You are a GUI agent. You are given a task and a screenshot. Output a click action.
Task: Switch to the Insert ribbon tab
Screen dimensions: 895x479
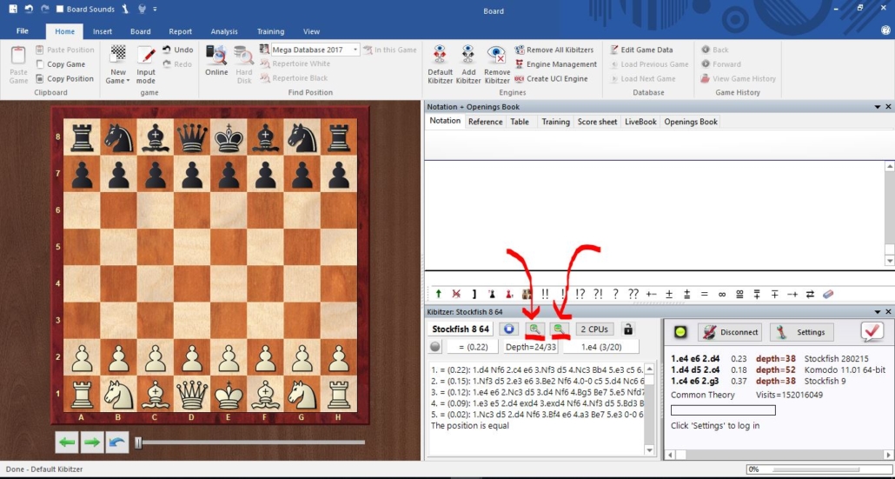(103, 31)
